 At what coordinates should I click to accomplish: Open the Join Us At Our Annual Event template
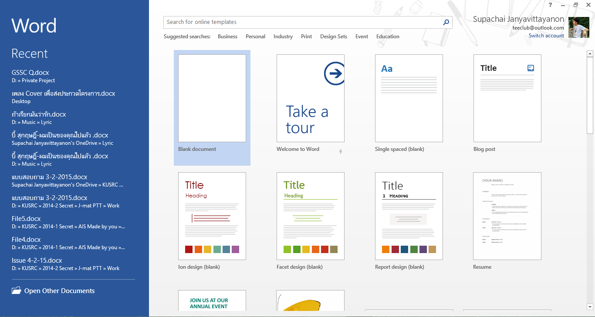point(212,300)
